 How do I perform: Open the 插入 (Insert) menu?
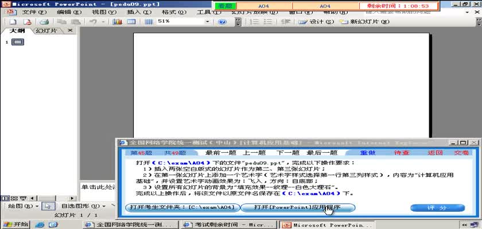(x=139, y=12)
